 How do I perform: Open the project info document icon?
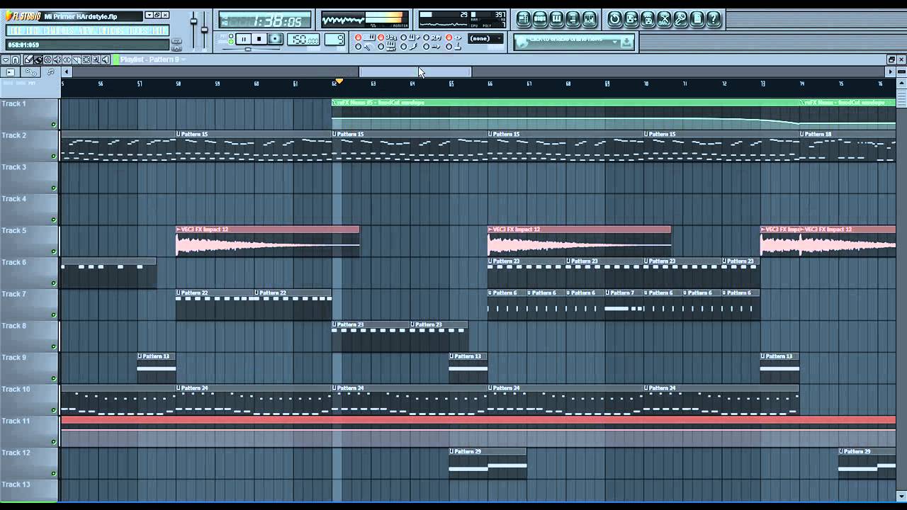pyautogui.click(x=697, y=19)
